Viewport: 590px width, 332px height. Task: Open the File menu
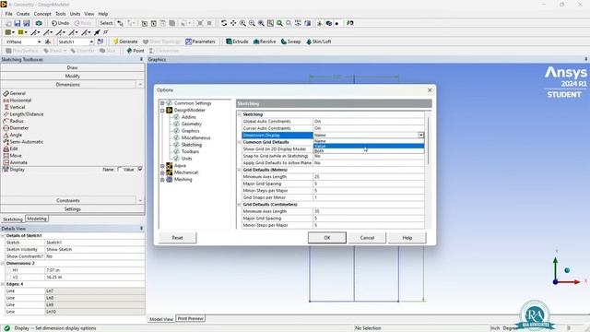[8, 14]
